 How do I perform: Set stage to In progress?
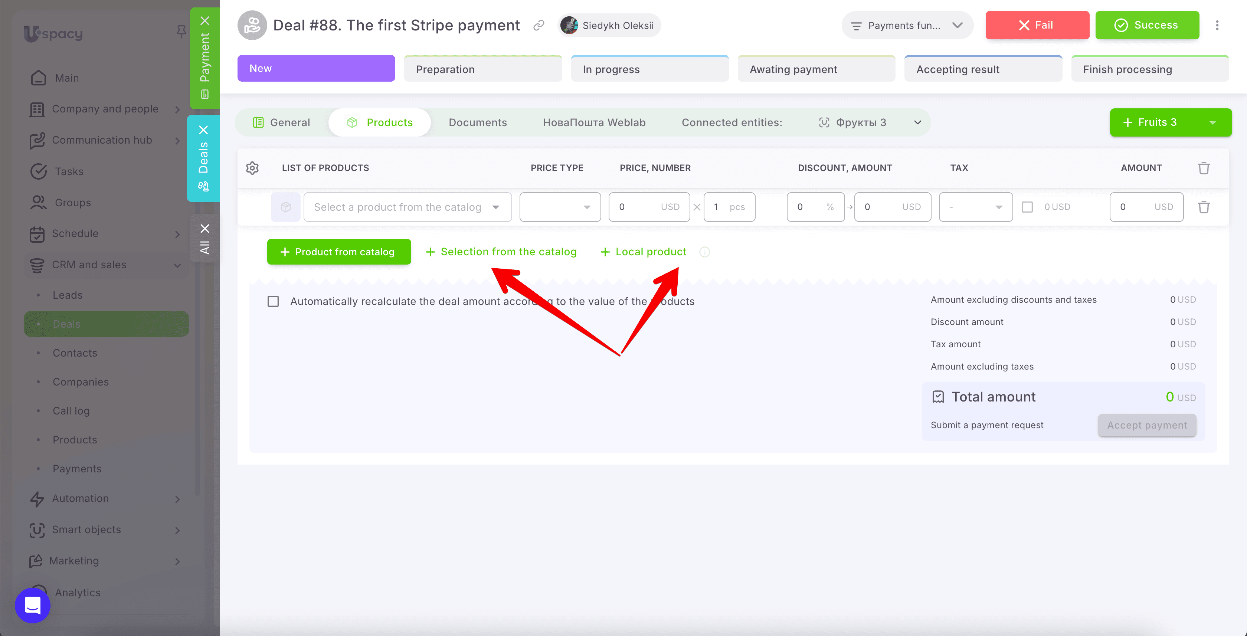click(649, 69)
